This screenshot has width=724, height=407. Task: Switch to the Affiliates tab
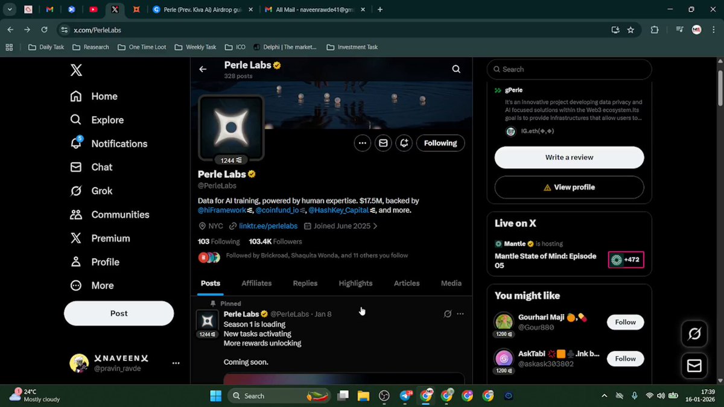click(x=256, y=283)
